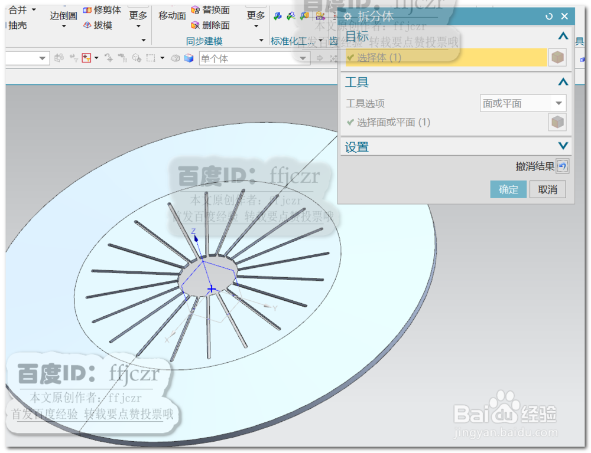Click the 合并 (Unite) command
The image size is (591, 453).
tap(17, 10)
